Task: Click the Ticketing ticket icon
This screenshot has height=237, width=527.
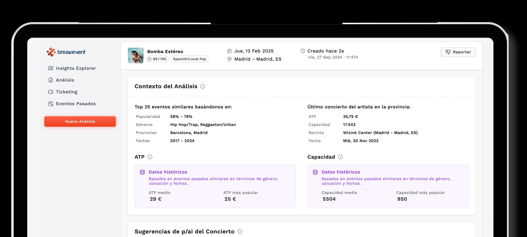Action: [x=51, y=92]
